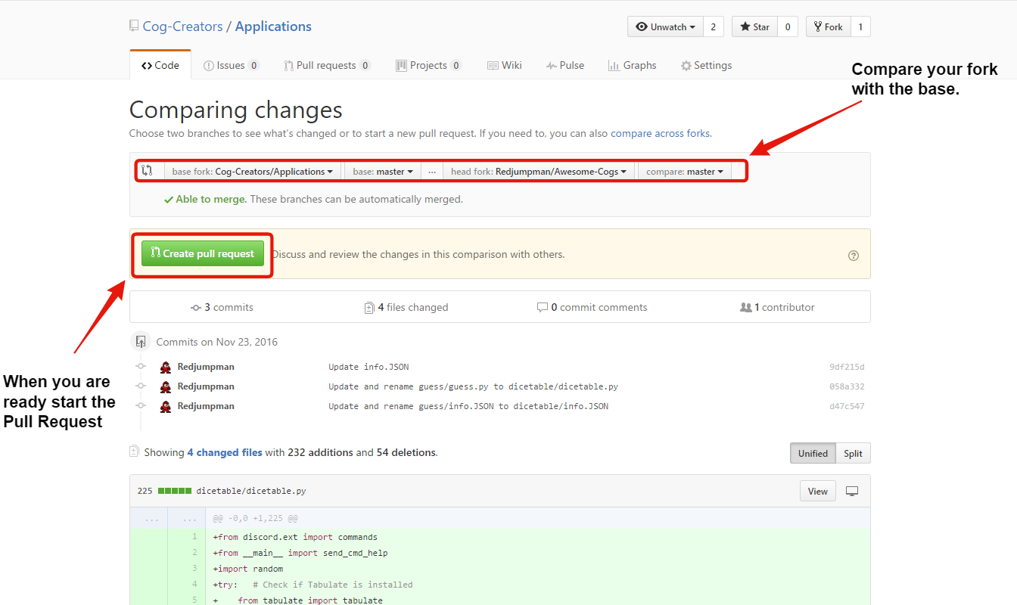Click the Commits on Nov 23, 2016 text
Image resolution: width=1017 pixels, height=605 pixels.
pos(217,342)
